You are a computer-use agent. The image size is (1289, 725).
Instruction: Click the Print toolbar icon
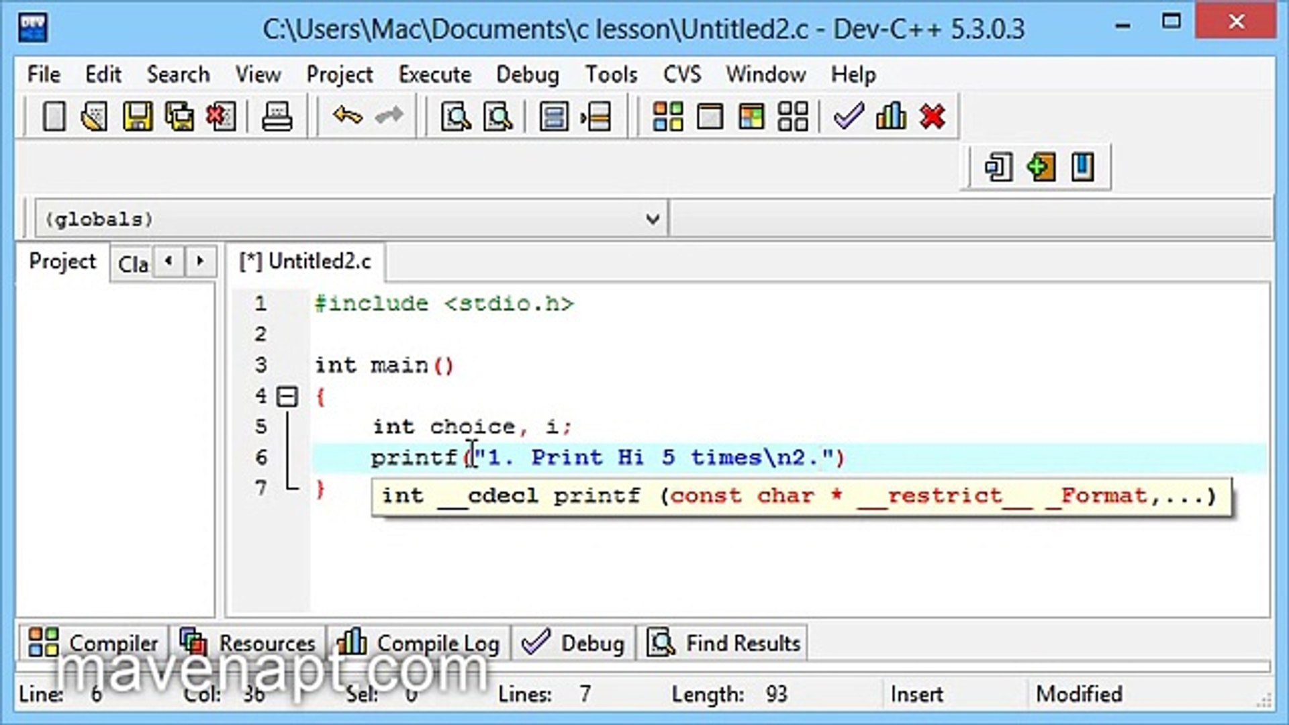277,117
